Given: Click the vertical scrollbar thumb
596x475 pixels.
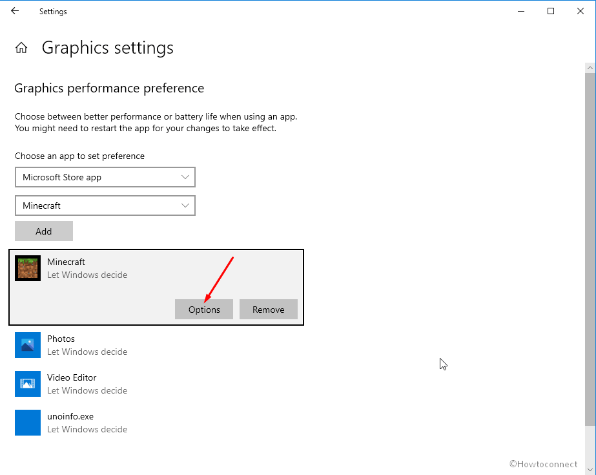Looking at the screenshot, I should coord(590,249).
